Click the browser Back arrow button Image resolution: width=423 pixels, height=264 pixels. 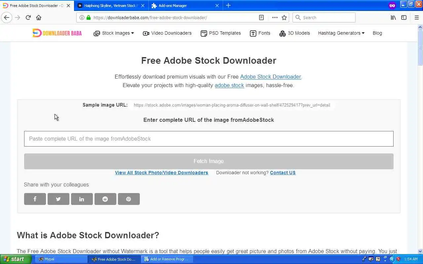(x=7, y=17)
